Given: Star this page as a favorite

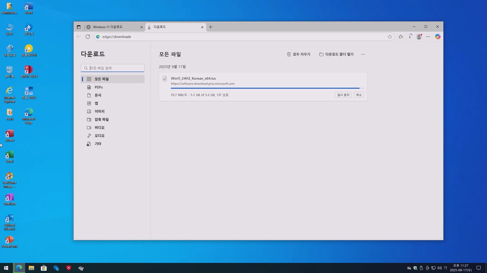Looking at the screenshot, I should tap(390, 37).
